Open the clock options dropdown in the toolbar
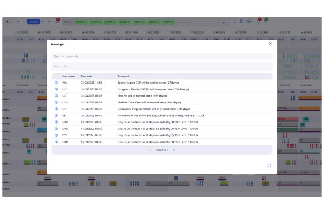This screenshot has height=214, width=324. [x=249, y=22]
